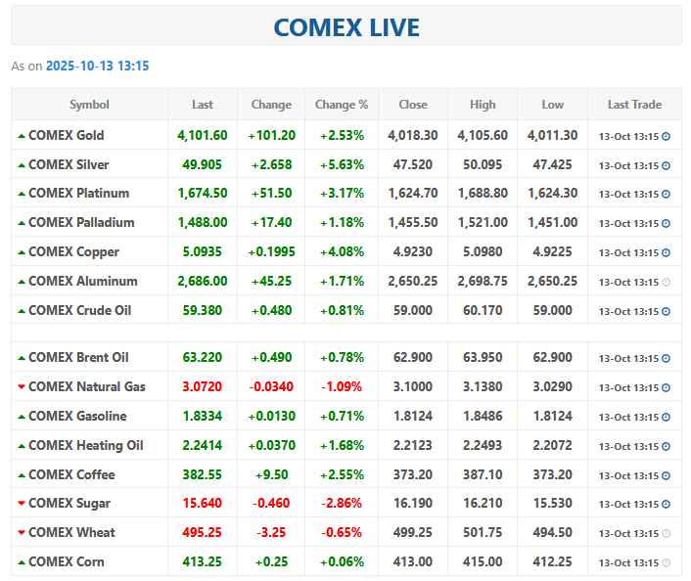Click the red down arrow beside Natural Gas

pyautogui.click(x=22, y=387)
